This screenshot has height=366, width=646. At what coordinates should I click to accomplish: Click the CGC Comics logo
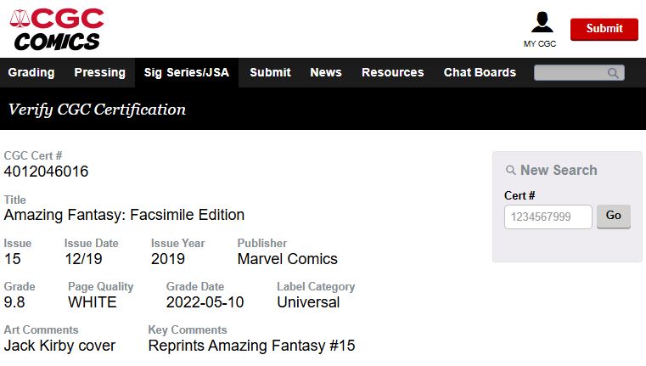[57, 29]
